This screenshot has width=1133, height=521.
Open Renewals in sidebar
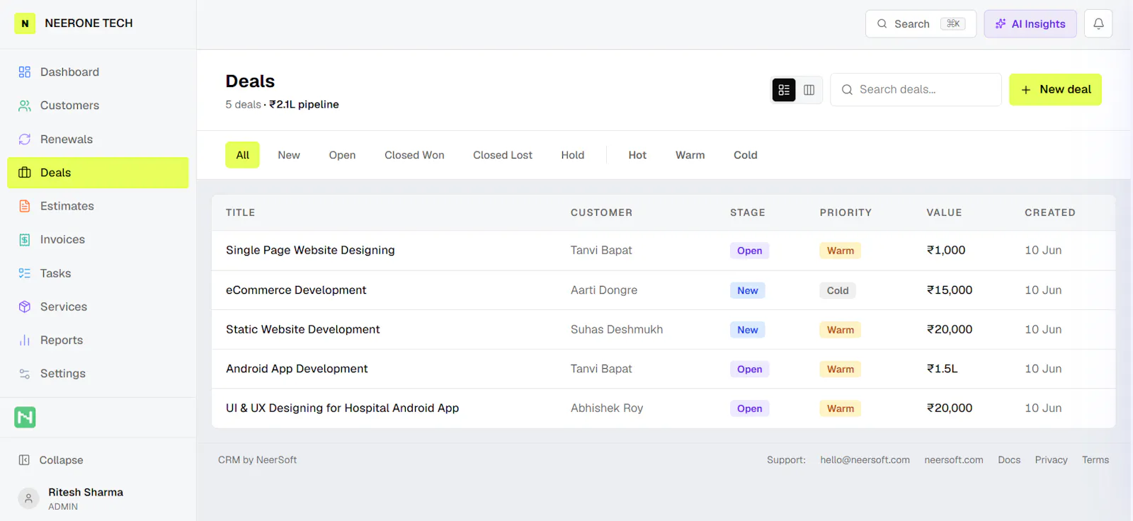98,139
